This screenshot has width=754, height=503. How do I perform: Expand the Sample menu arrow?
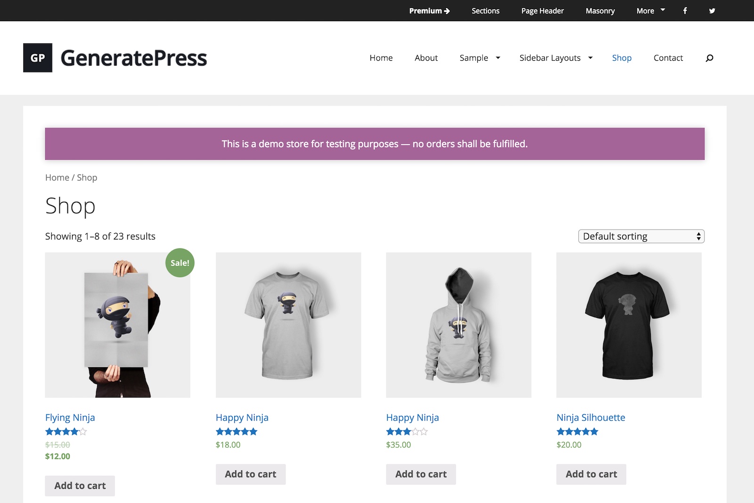pos(498,58)
